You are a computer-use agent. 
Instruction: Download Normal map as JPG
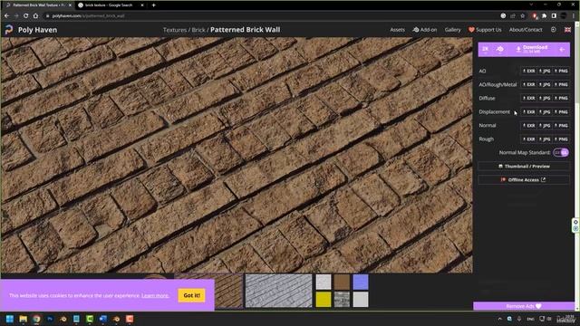(545, 125)
